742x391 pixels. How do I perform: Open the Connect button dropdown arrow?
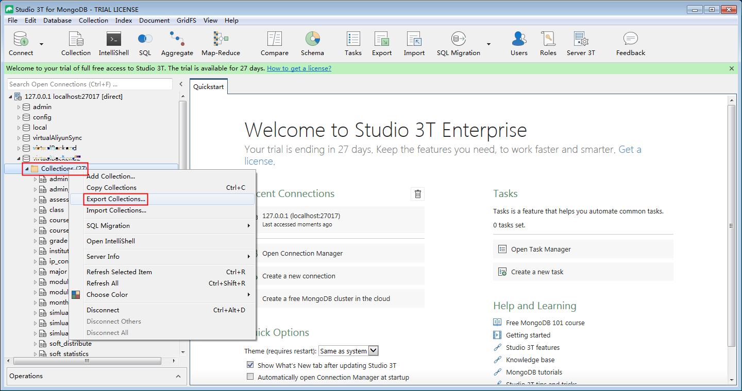coord(41,44)
